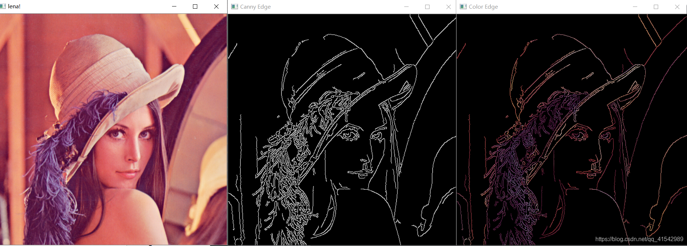The image size is (687, 246).
Task: Close the Color Edge window
Action: coord(677,6)
